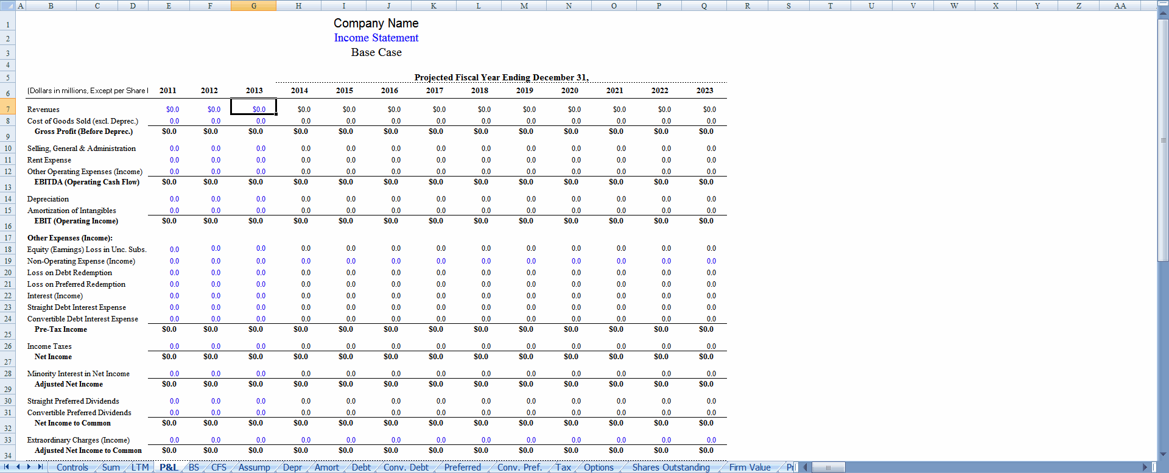Click the blue Income Statement heading
The height and width of the screenshot is (473, 1169).
point(376,38)
